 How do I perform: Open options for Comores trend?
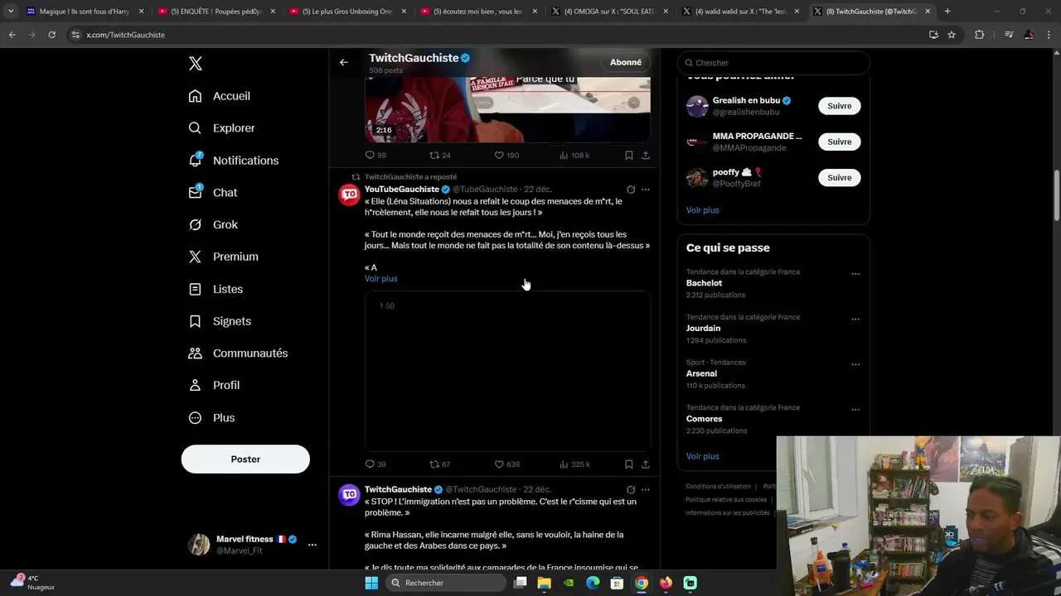point(855,410)
